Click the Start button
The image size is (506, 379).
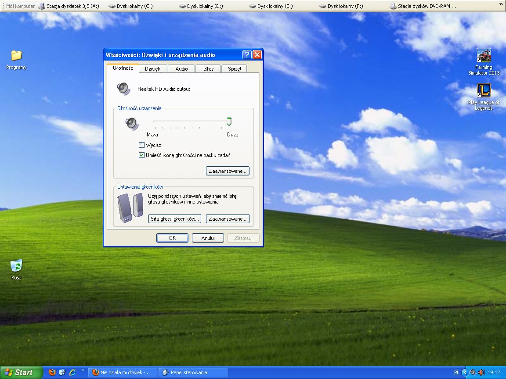(x=21, y=372)
